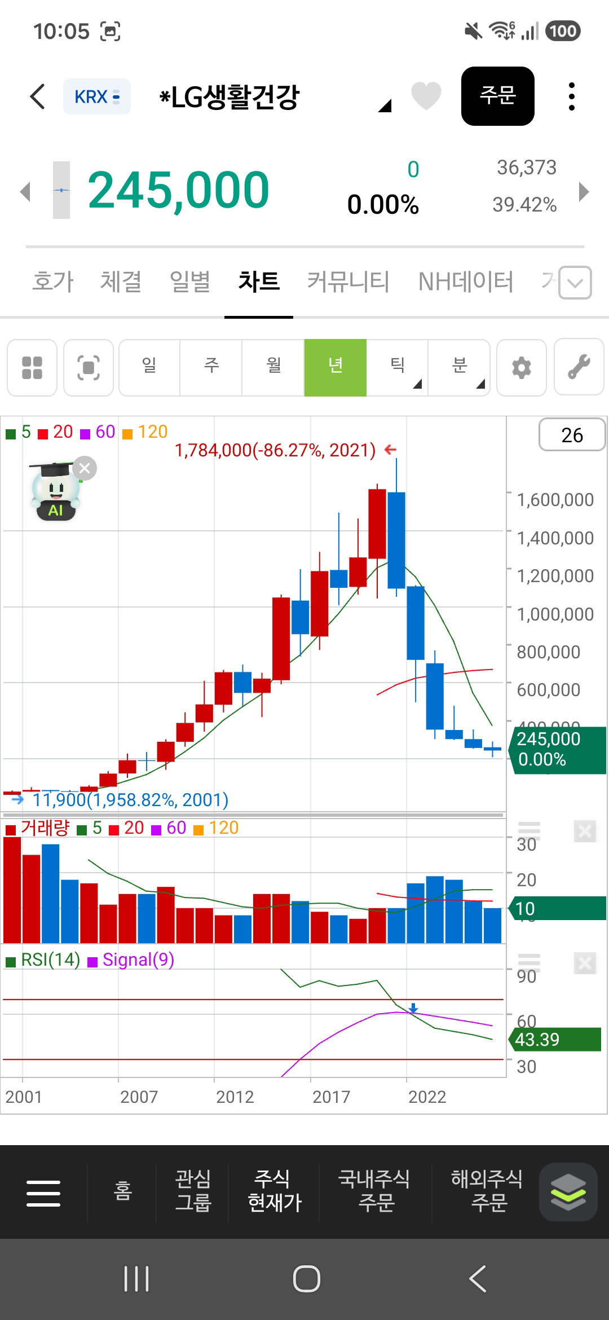
Task: Switch to the 일별 tab
Action: pyautogui.click(x=190, y=281)
